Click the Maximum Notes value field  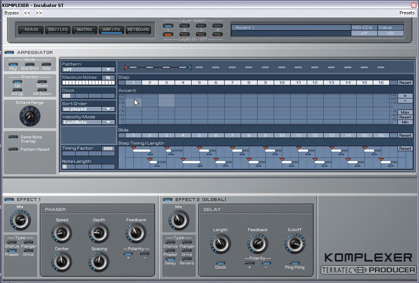pyautogui.click(x=108, y=77)
